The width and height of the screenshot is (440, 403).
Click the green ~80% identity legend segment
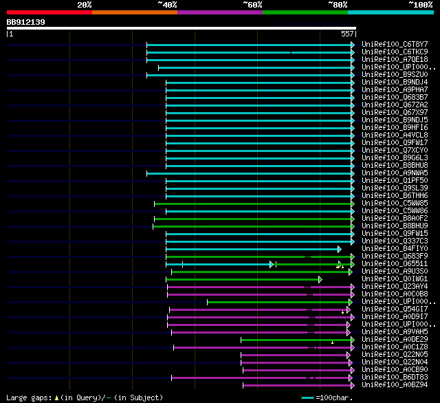point(305,12)
